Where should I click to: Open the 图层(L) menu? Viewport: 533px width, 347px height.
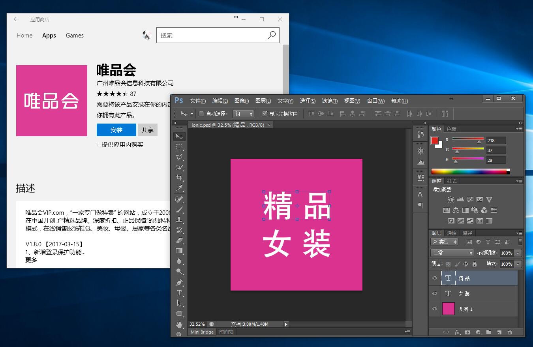[x=263, y=101]
